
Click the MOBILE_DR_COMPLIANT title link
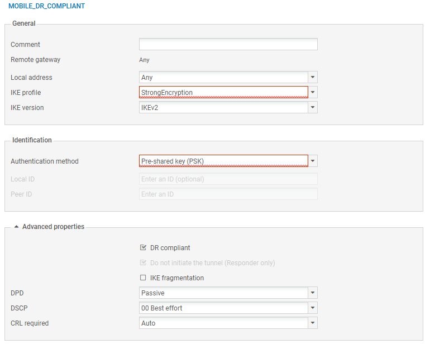[47, 6]
